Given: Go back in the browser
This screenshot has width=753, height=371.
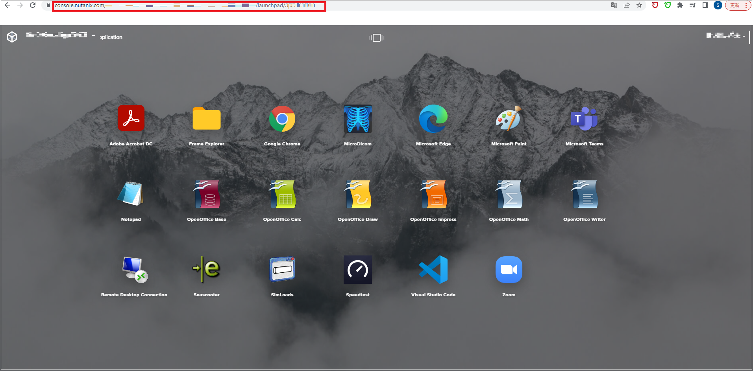Looking at the screenshot, I should [7, 6].
